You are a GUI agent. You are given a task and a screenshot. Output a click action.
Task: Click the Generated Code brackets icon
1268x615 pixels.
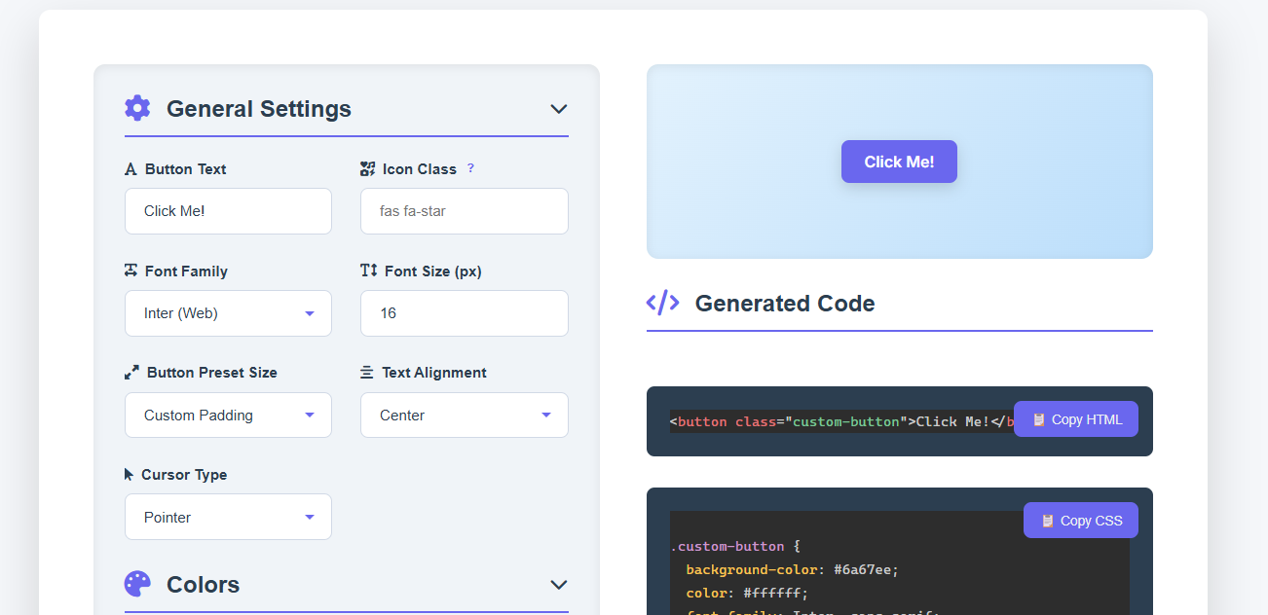tap(663, 303)
